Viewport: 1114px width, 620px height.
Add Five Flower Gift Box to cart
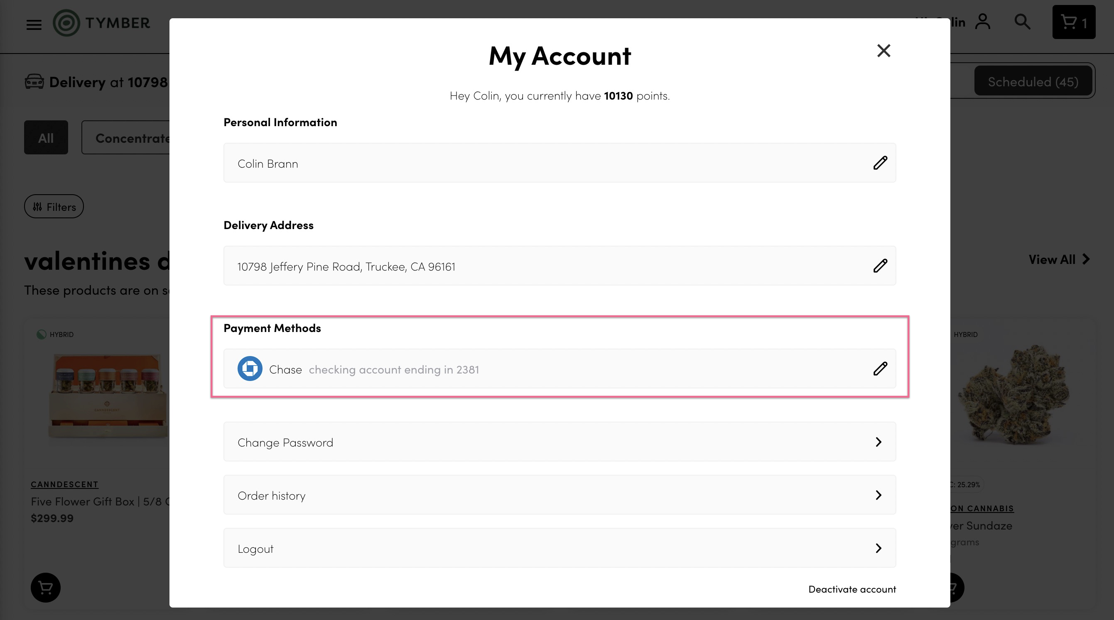coord(45,587)
